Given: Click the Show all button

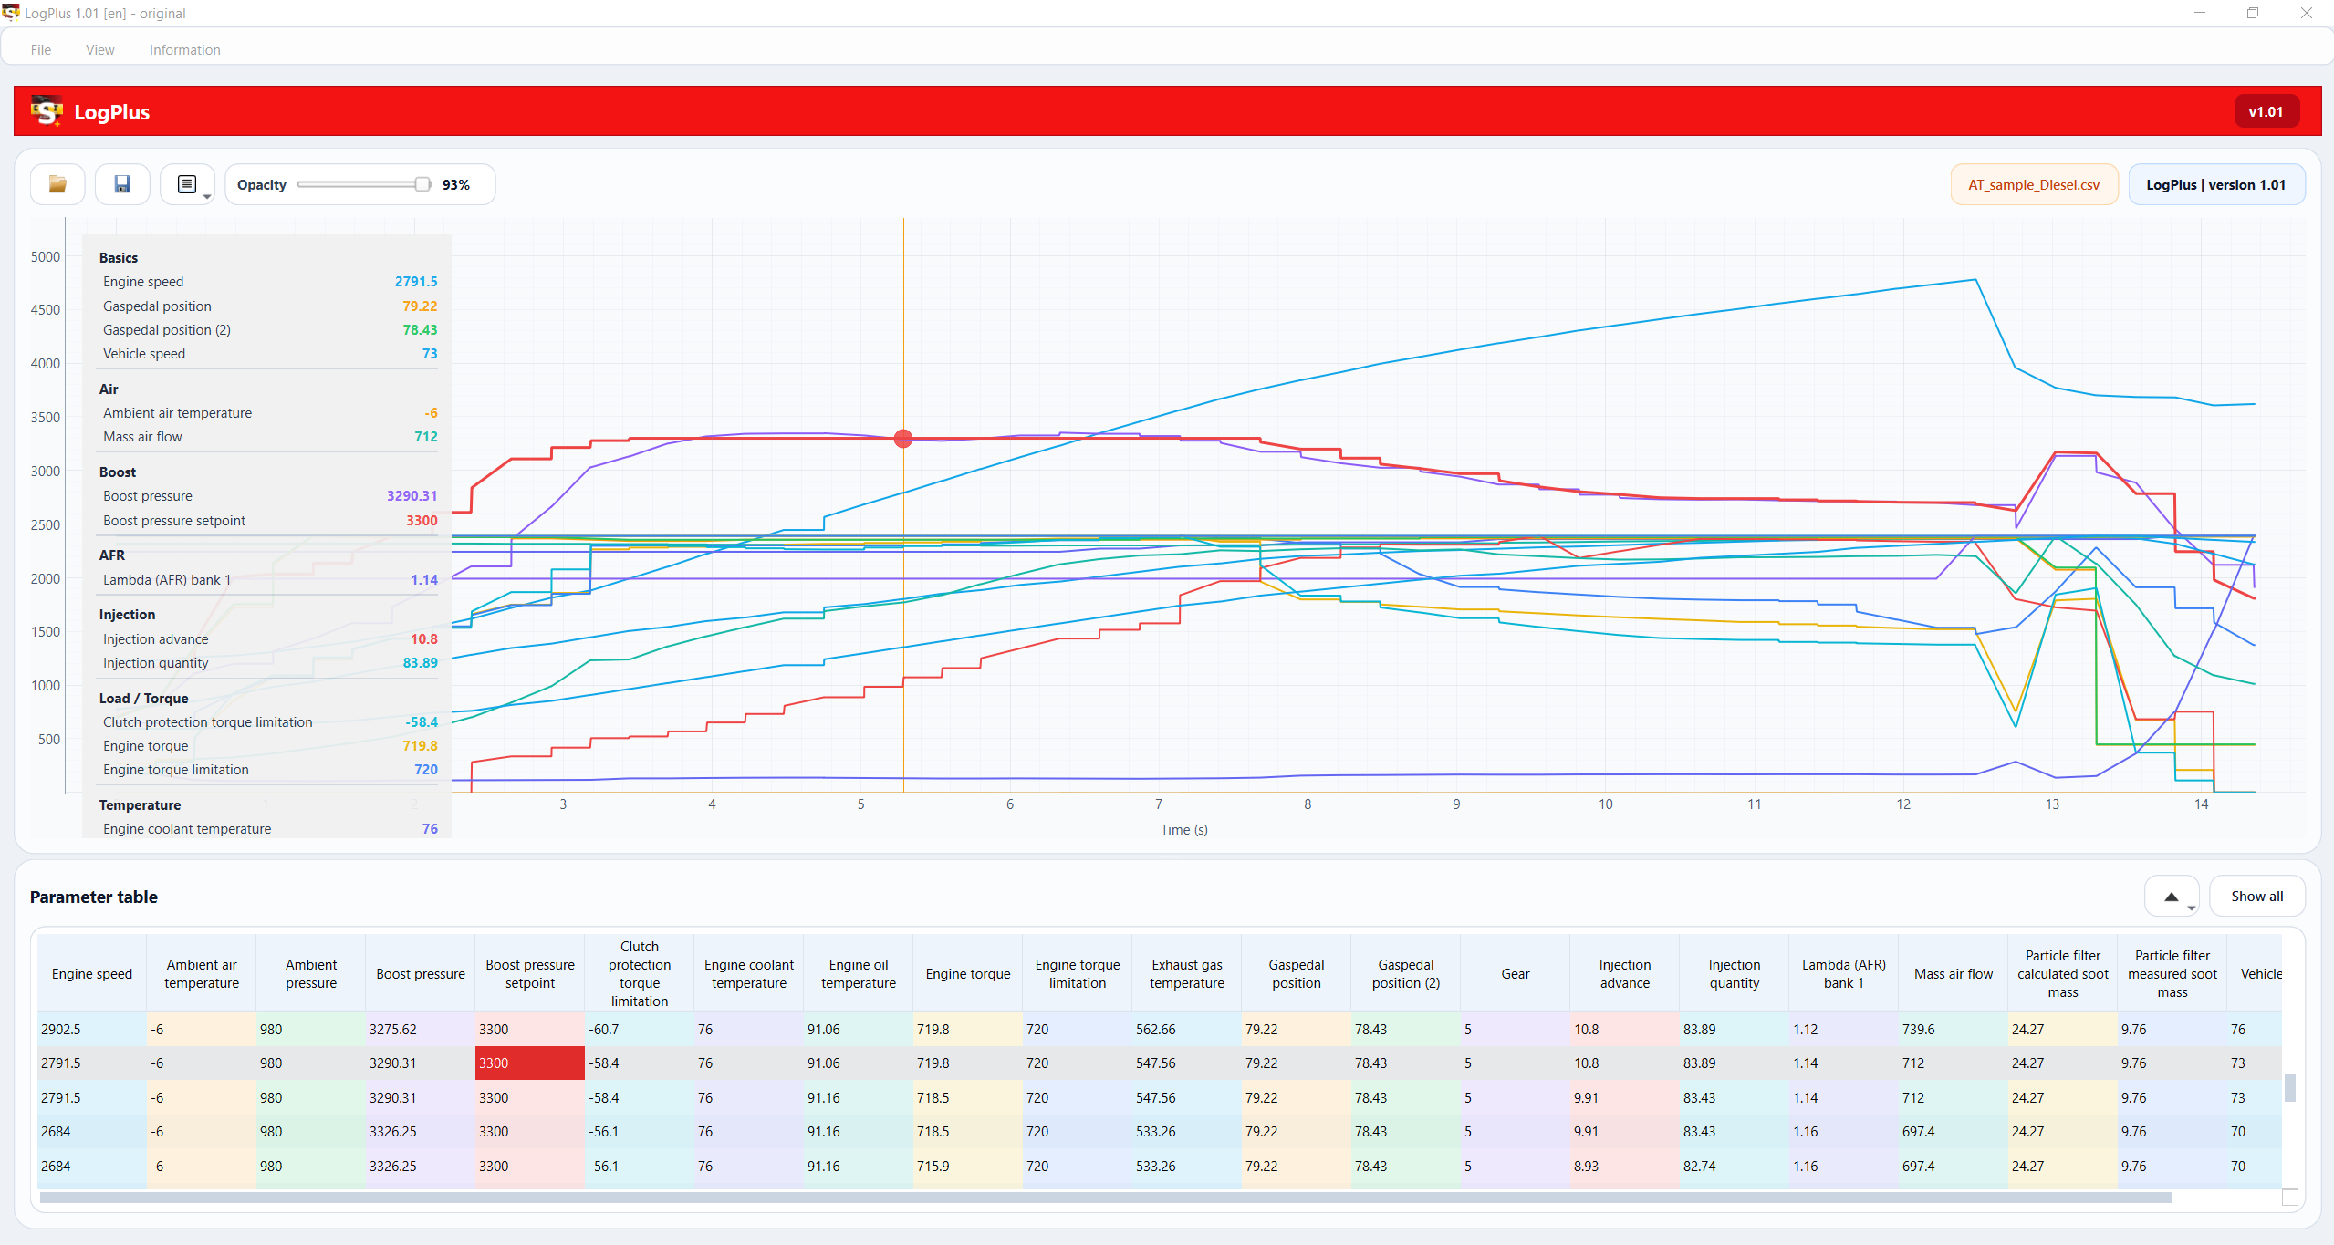Looking at the screenshot, I should tap(2257, 897).
